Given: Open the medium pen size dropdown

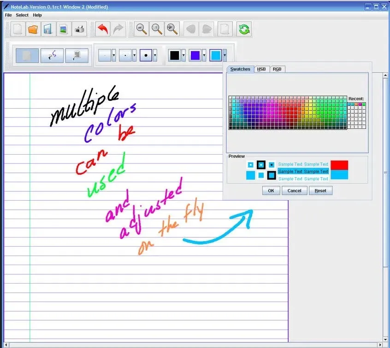Looking at the screenshot, I should (134, 54).
